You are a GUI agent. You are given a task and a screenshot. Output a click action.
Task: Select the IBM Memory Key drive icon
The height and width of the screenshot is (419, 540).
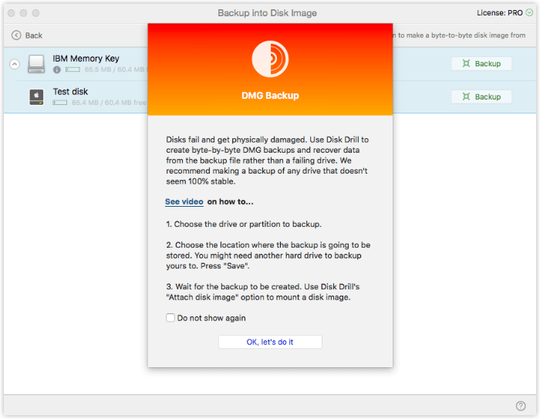[x=36, y=64]
